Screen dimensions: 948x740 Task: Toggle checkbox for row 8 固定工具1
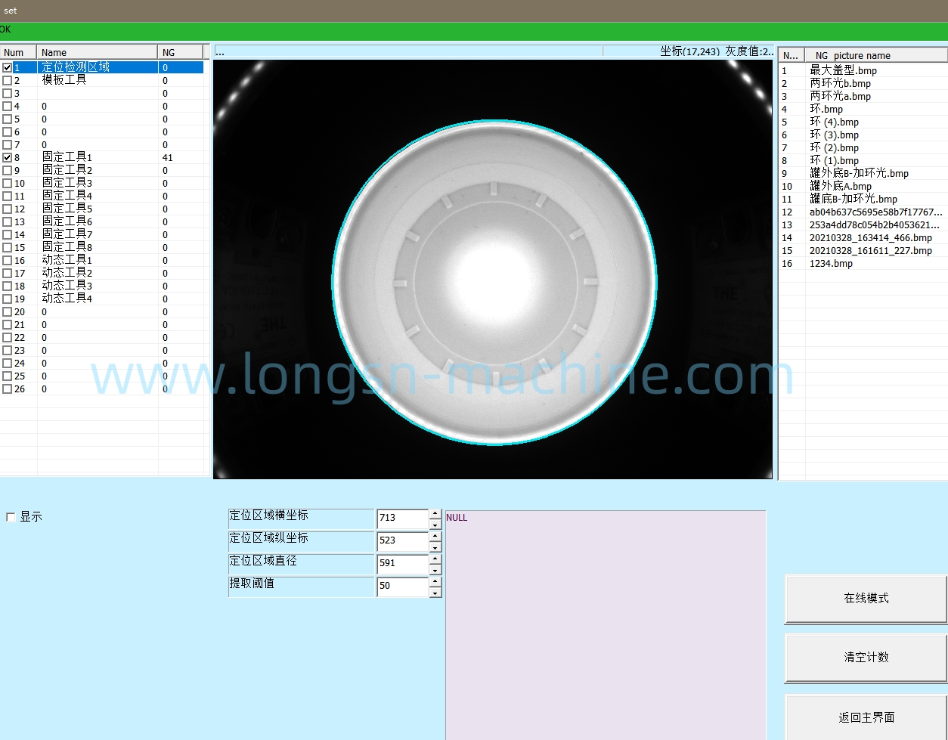[x=8, y=157]
